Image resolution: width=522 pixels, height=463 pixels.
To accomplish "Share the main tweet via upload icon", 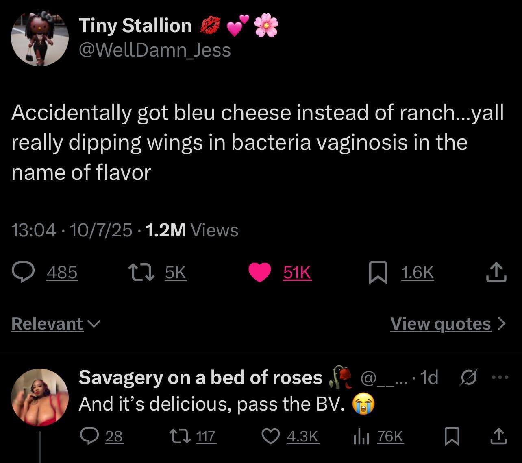I will pyautogui.click(x=496, y=273).
